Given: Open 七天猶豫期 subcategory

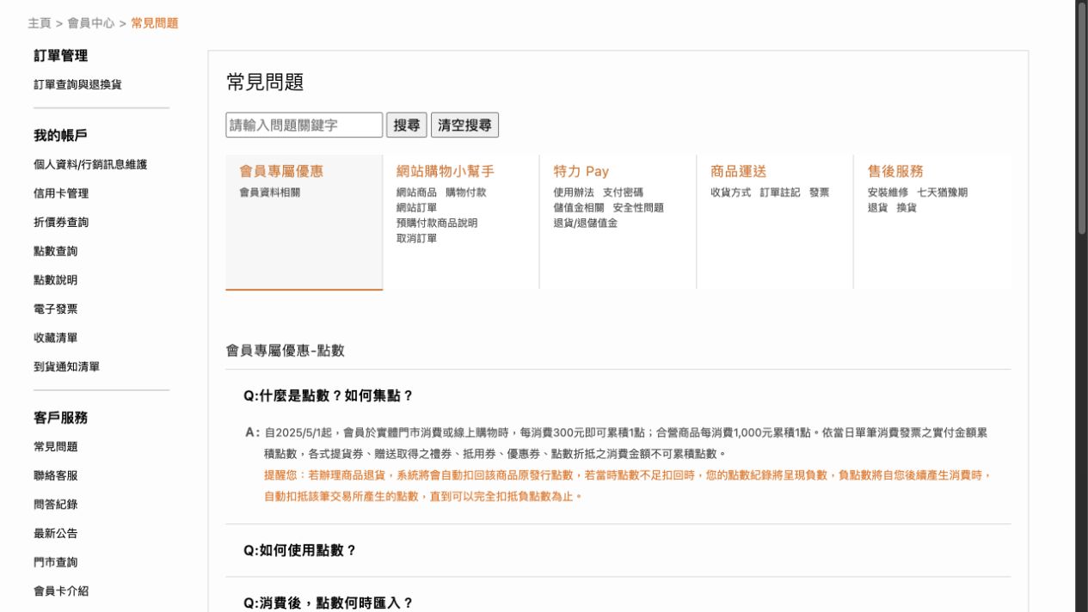Looking at the screenshot, I should (x=943, y=193).
